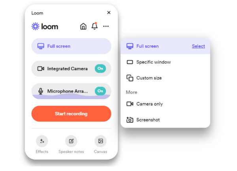Toggle Integrated Camera On switch
This screenshot has height=171, width=237.
coord(100,69)
